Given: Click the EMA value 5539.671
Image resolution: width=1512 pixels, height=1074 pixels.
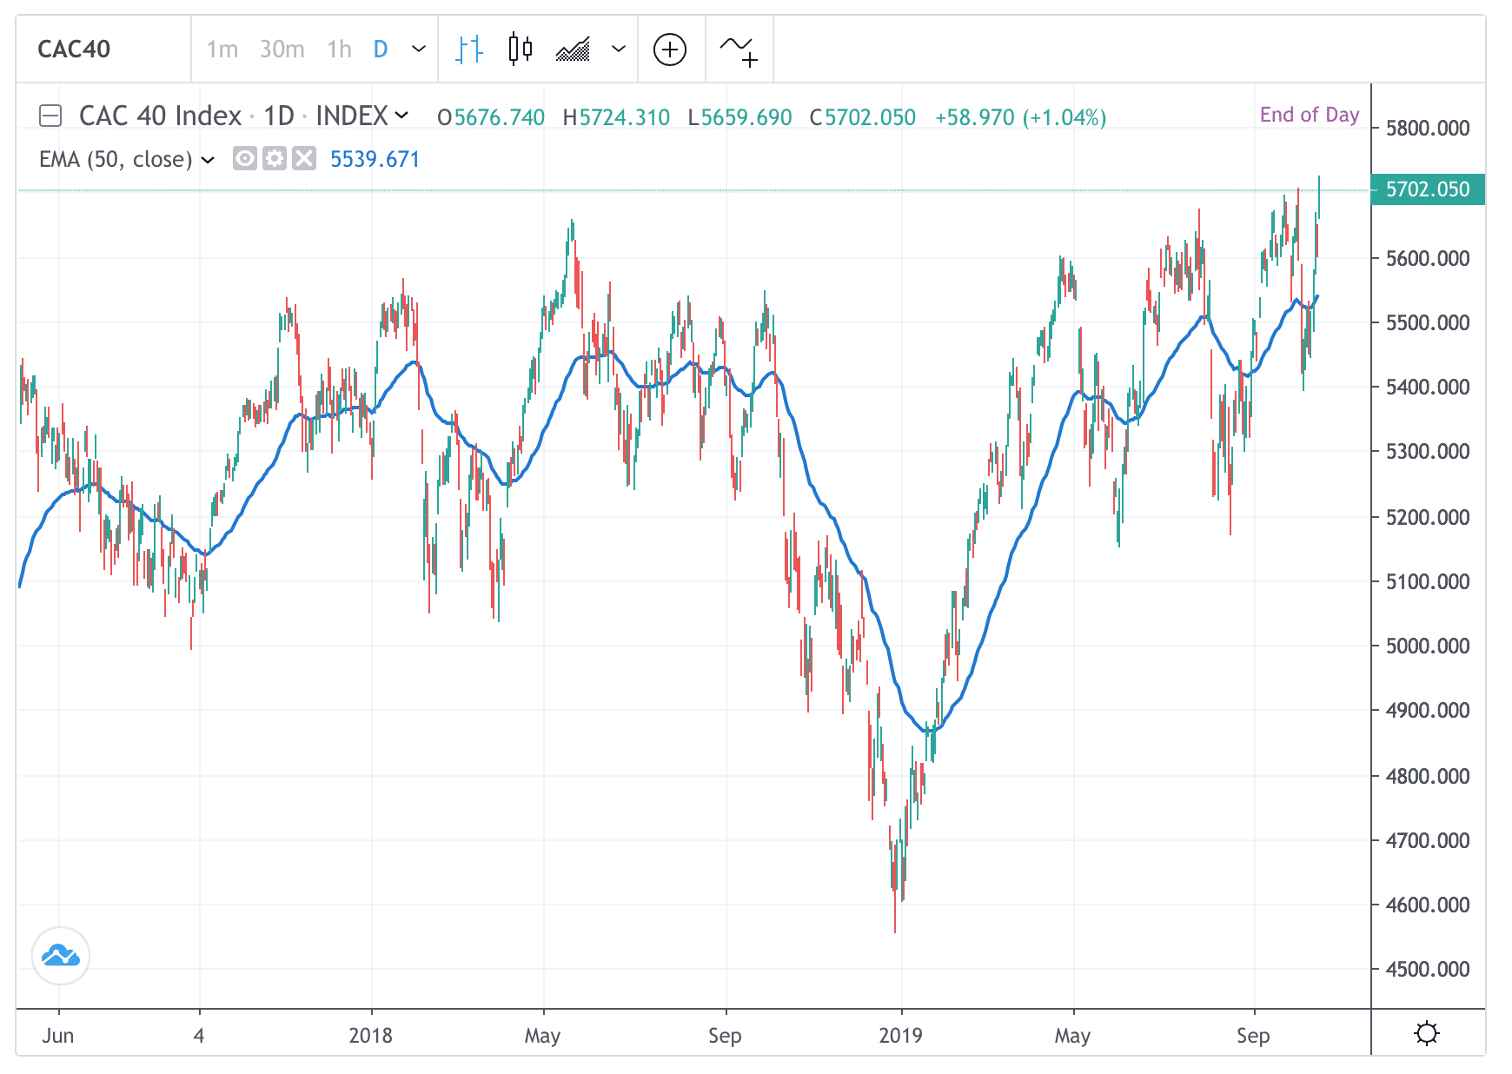Looking at the screenshot, I should pyautogui.click(x=375, y=160).
